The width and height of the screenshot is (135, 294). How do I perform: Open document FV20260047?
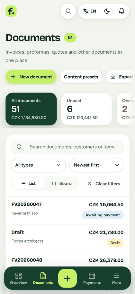tap(27, 204)
